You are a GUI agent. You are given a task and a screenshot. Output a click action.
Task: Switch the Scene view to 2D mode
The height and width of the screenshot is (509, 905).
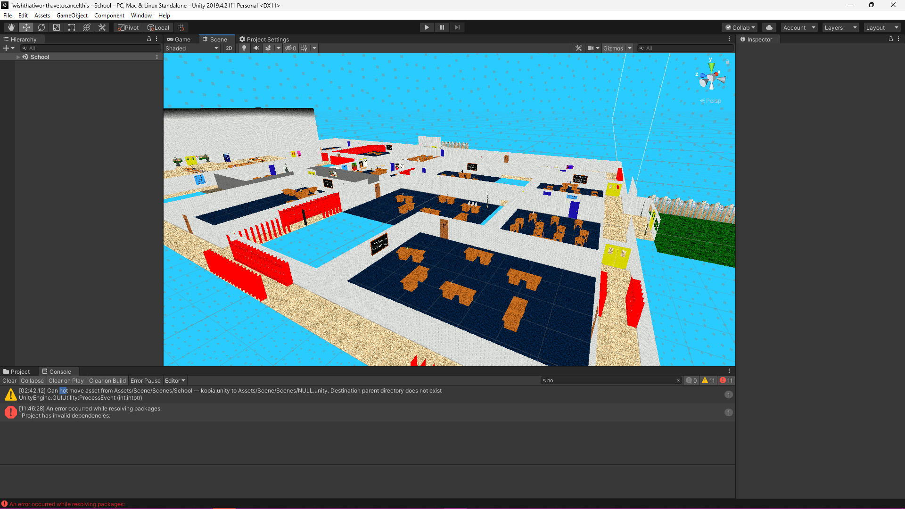[229, 48]
